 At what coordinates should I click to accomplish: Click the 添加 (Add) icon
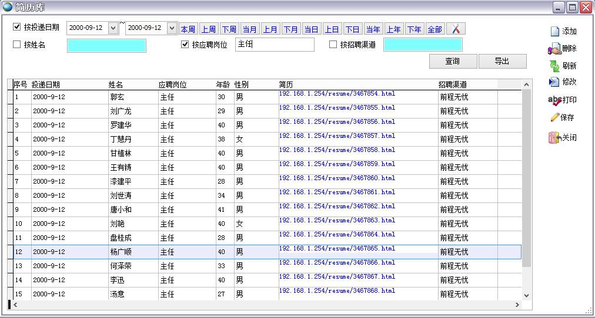point(554,32)
